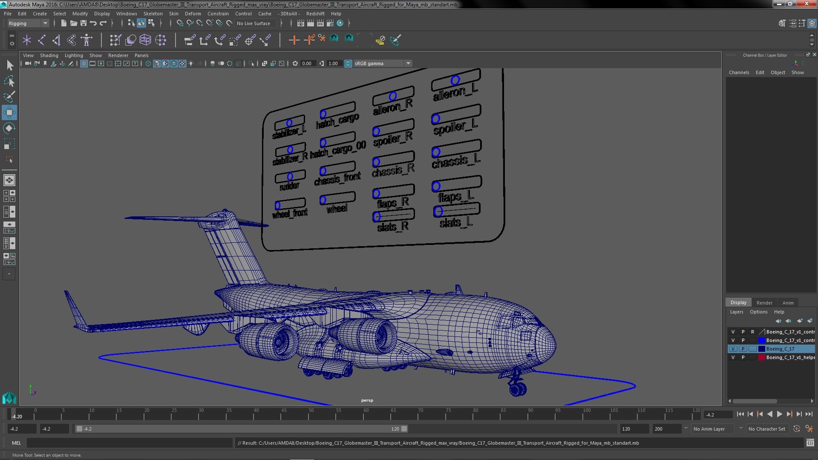This screenshot has height=460, width=818.
Task: Activate the Scale tool in the toolbox
Action: tap(9, 144)
